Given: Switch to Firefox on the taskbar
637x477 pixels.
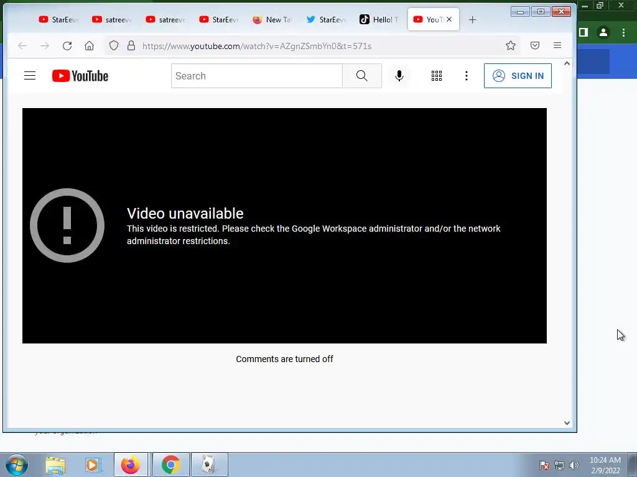Looking at the screenshot, I should click(x=131, y=465).
